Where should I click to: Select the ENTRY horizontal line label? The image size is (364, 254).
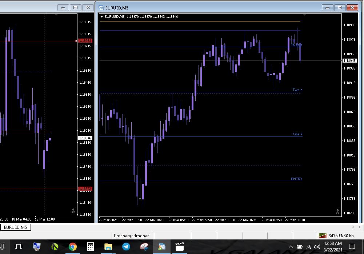296,179
